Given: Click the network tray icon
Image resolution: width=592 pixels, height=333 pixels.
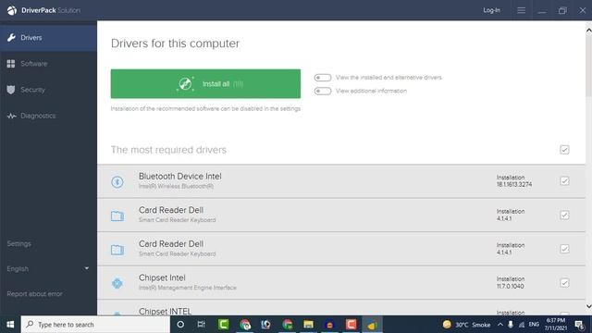Looking at the screenshot, I should coord(522,325).
